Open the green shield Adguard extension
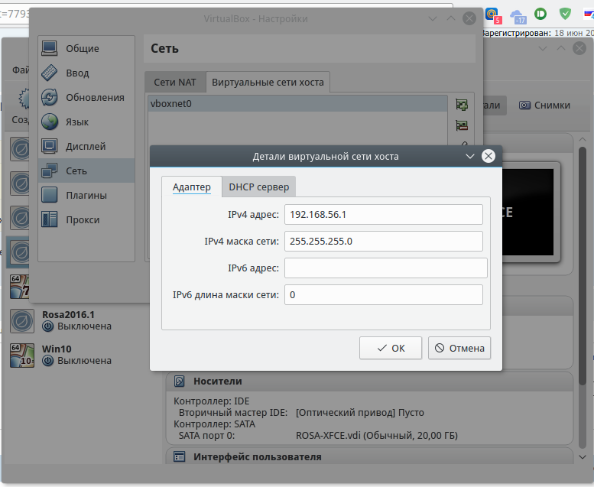Image resolution: width=594 pixels, height=487 pixels. [x=565, y=14]
